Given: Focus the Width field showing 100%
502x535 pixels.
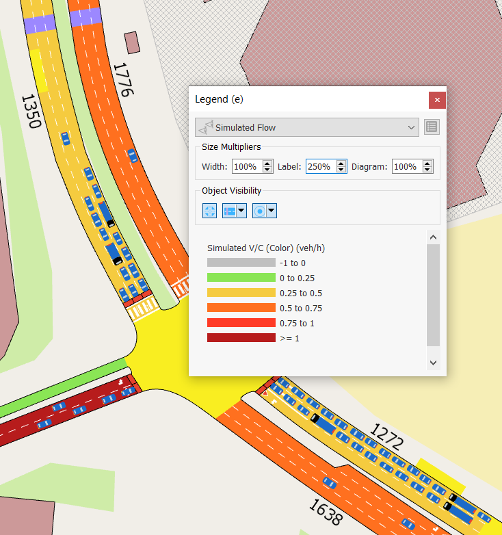Looking at the screenshot, I should click(246, 166).
